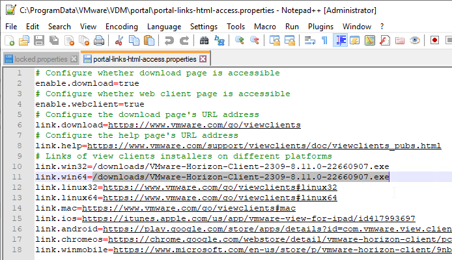Click the link.winmobile microsoft.com URL
Image resolution: width=452 pixels, height=260 pixels.
(x=283, y=250)
